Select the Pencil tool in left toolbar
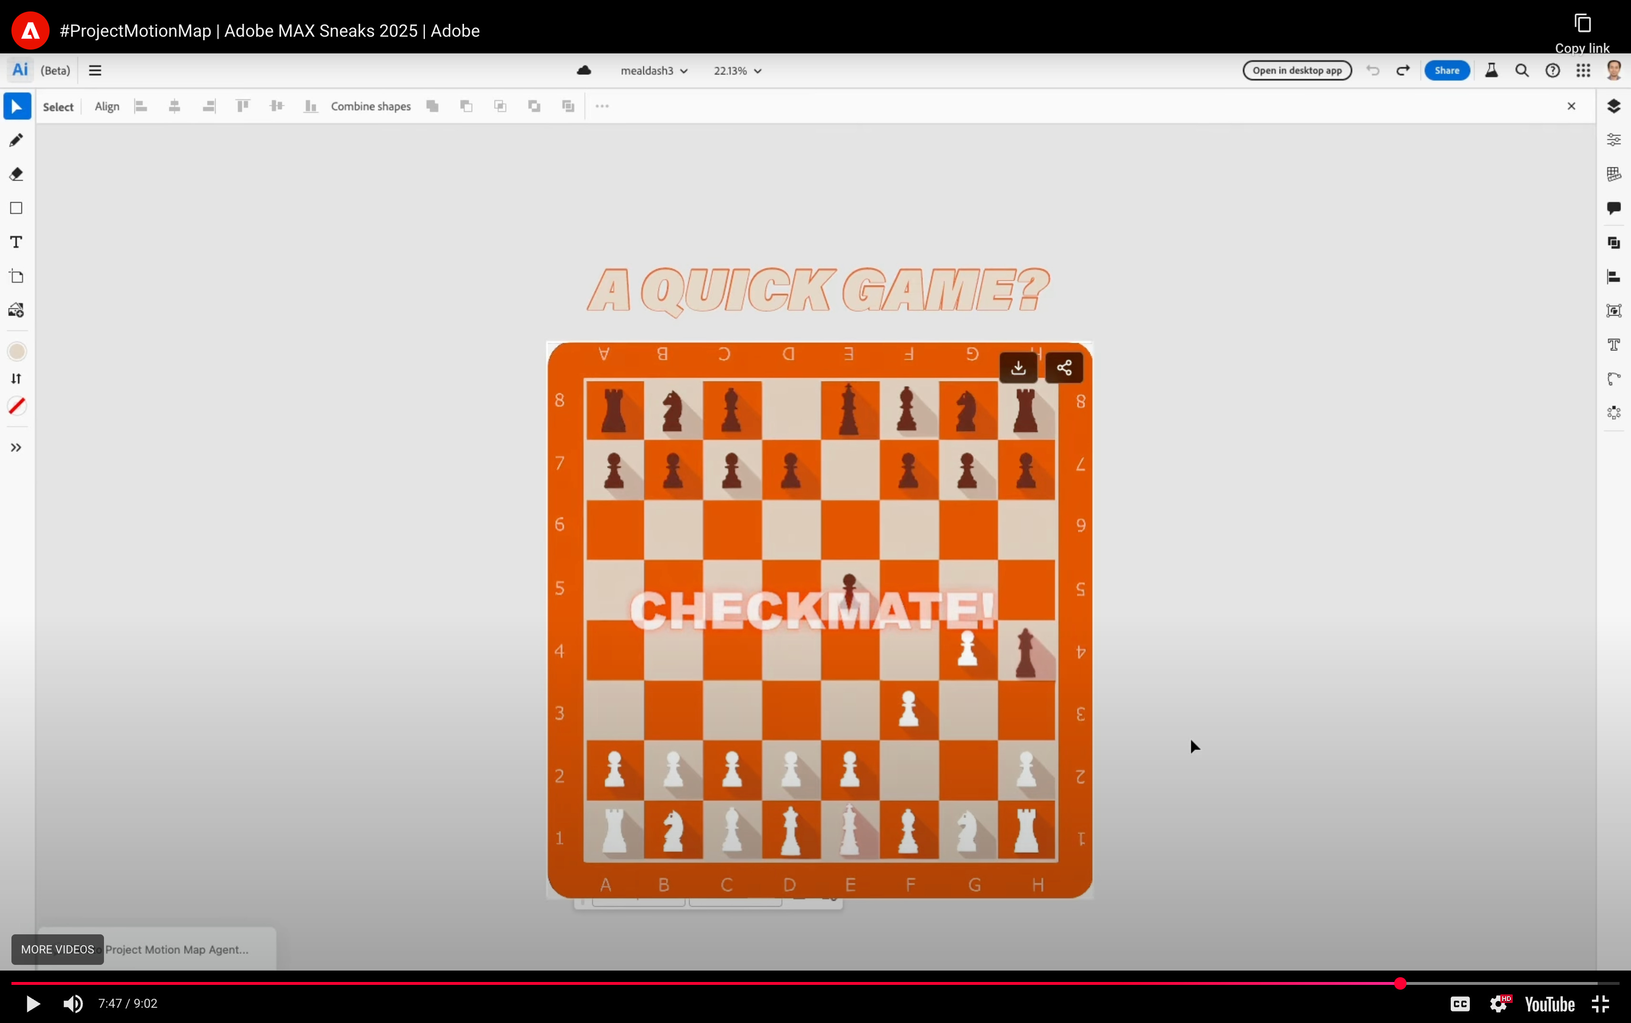The height and width of the screenshot is (1023, 1631). click(x=16, y=140)
